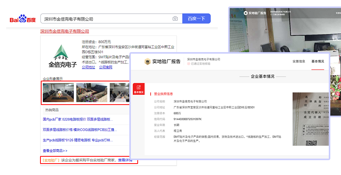Open the conference room thumbnail
Image resolution: width=341 pixels, height=175 pixels.
click(x=58, y=92)
